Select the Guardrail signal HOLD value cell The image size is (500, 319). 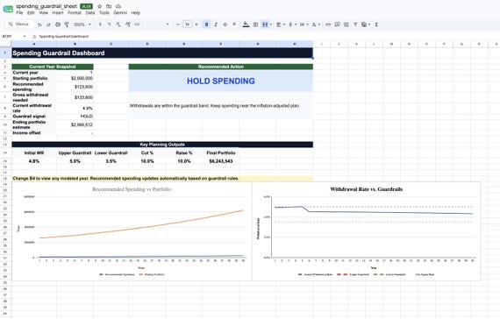[75, 117]
